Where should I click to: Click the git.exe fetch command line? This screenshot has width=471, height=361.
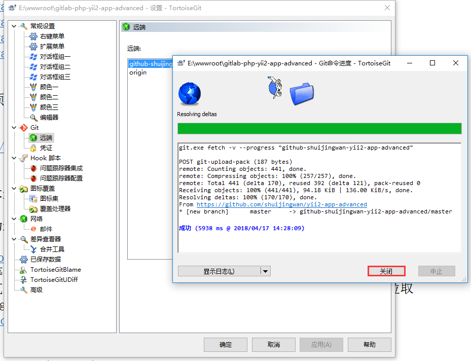pos(296,148)
